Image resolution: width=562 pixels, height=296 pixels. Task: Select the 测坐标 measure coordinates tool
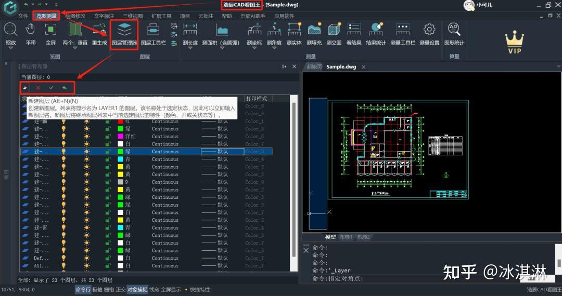pyautogui.click(x=254, y=29)
